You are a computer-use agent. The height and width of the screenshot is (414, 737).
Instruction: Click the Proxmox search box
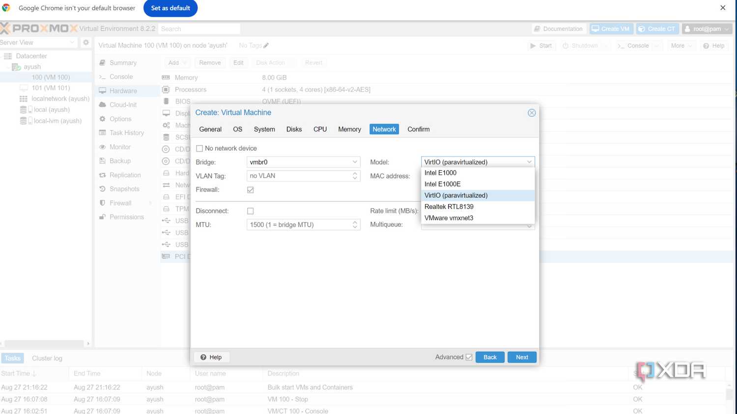(x=199, y=29)
